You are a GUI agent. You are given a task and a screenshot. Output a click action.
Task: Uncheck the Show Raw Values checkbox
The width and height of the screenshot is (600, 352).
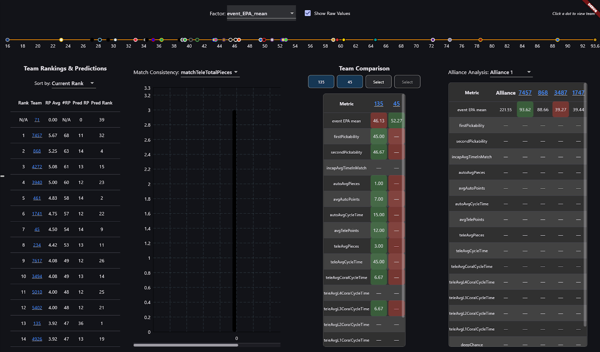(308, 13)
